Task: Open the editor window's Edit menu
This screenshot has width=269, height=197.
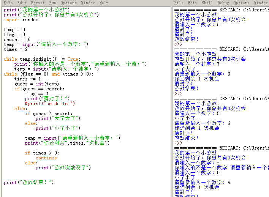Action: [22, 3]
